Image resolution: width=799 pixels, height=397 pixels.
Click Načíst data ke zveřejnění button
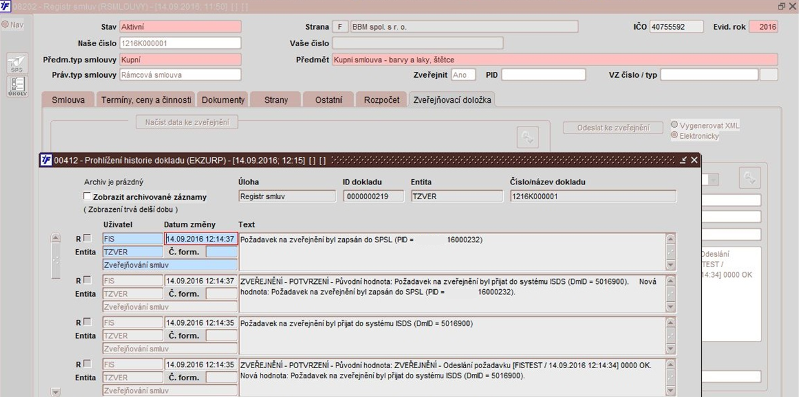[x=187, y=122]
